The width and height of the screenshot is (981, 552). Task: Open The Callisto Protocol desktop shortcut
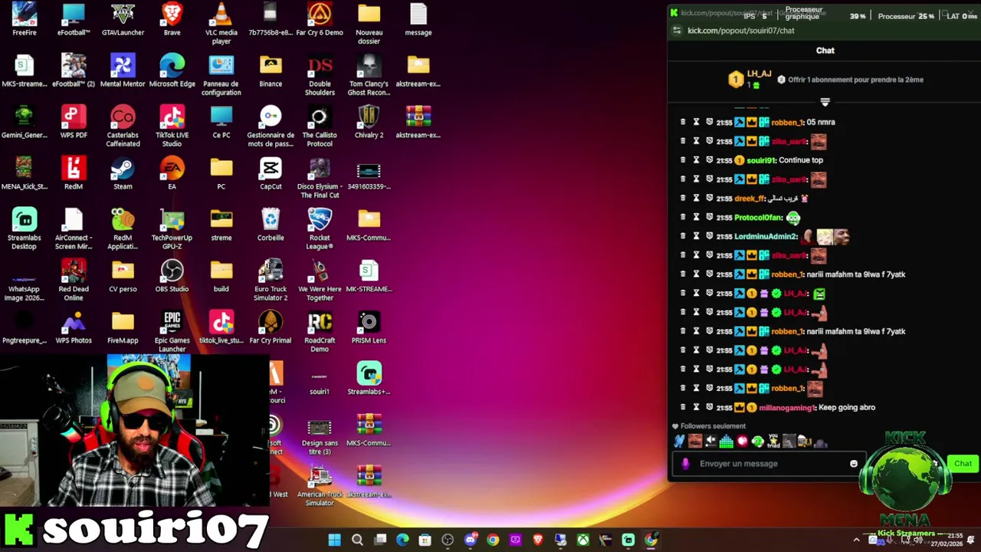320,126
